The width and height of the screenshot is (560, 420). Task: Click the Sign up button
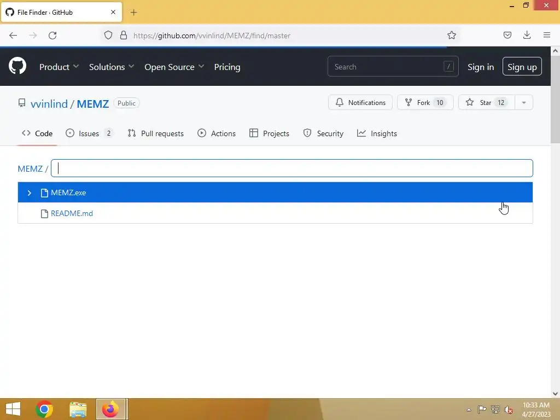(522, 66)
